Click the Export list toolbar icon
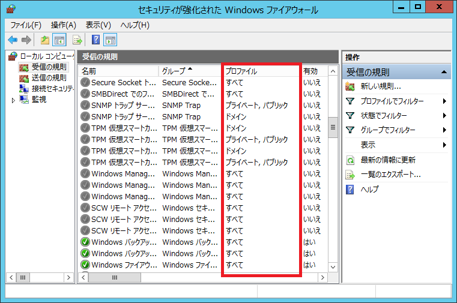 pyautogui.click(x=77, y=40)
